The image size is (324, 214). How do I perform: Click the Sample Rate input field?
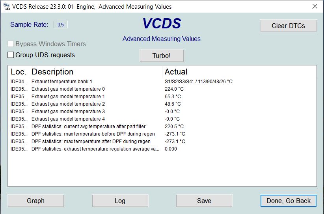click(x=61, y=24)
